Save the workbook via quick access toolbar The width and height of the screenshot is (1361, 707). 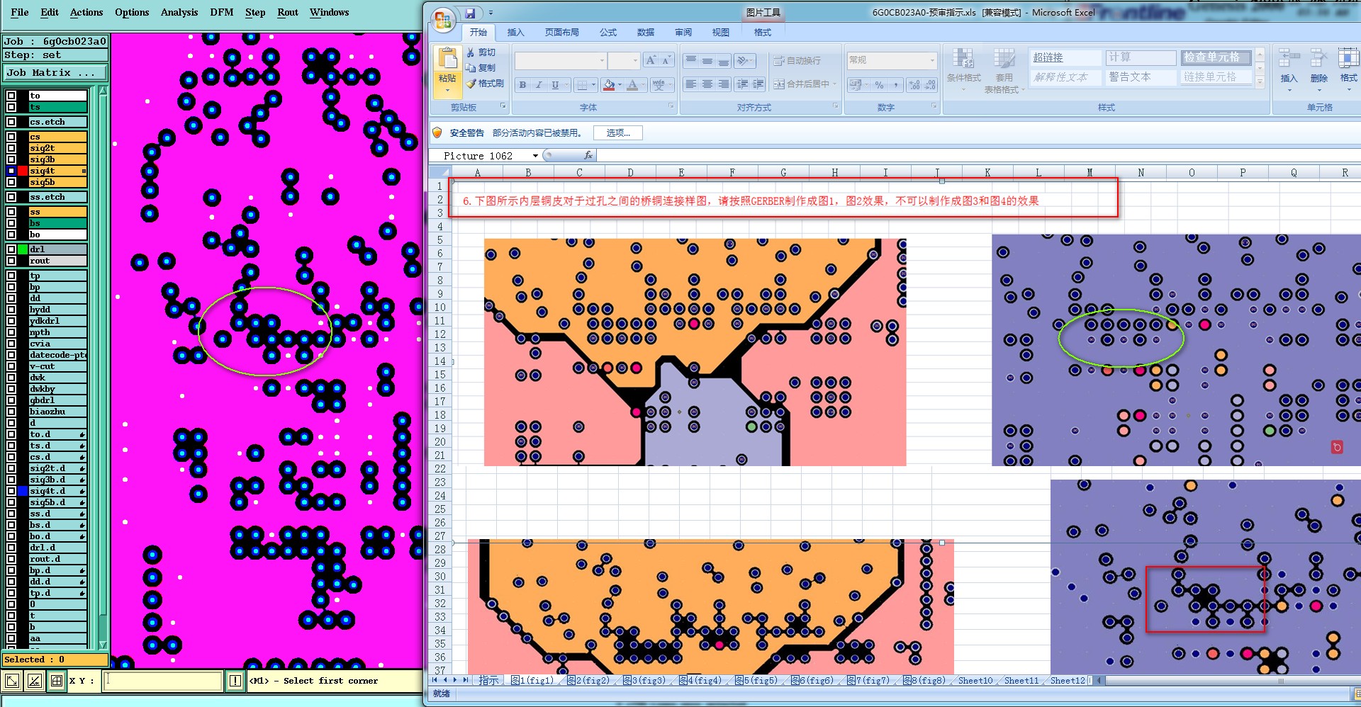pos(470,13)
